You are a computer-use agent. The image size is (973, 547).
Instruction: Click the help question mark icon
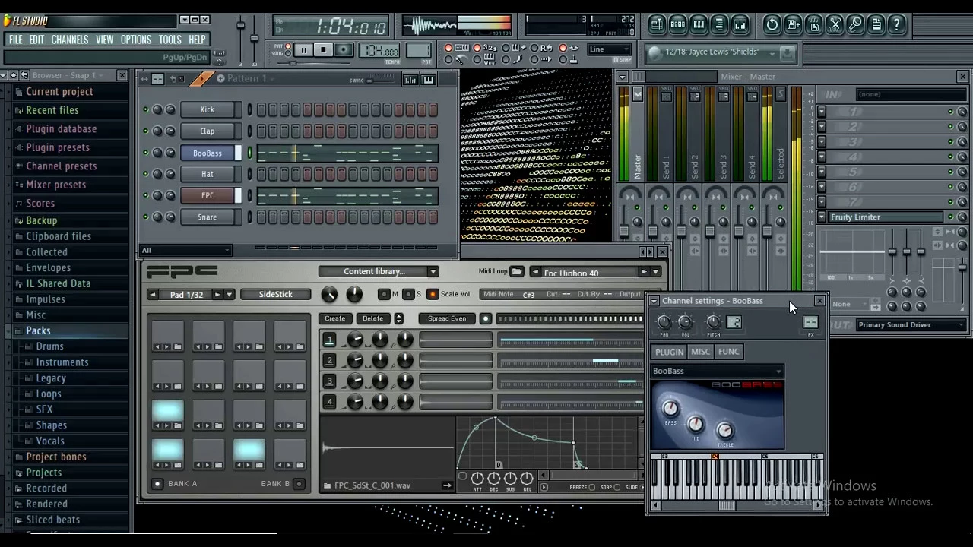click(x=897, y=24)
